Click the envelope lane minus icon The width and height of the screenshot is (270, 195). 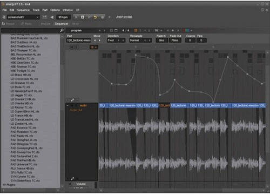click(77, 100)
